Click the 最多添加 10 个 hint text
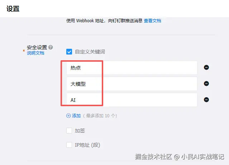The width and height of the screenshot is (229, 165). 100,116
